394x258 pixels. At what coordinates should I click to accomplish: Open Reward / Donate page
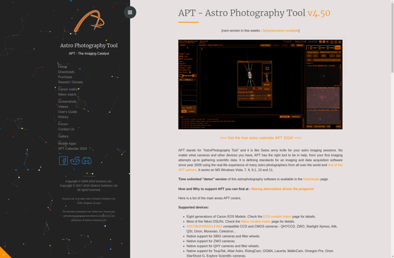[70, 82]
